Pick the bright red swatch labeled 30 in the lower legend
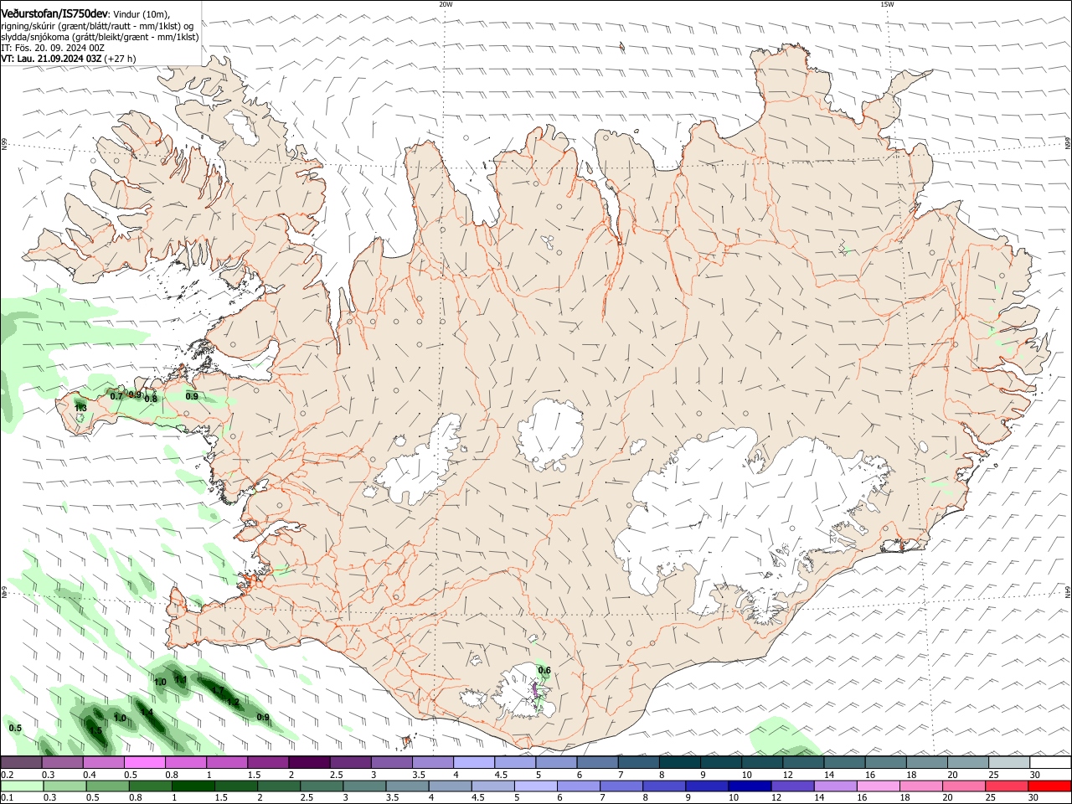This screenshot has width=1072, height=804. (x=1051, y=786)
